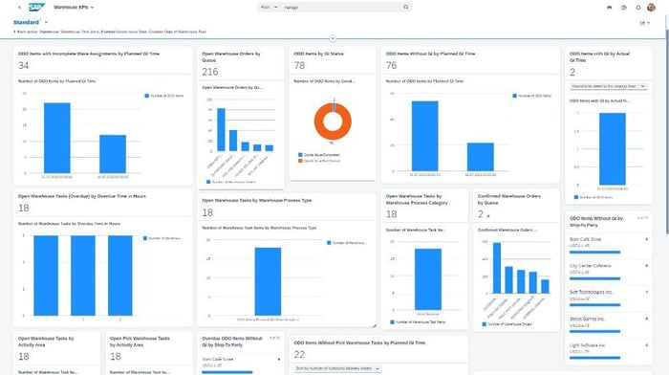Click into the header search field
This screenshot has width=669, height=375.
tap(341, 8)
